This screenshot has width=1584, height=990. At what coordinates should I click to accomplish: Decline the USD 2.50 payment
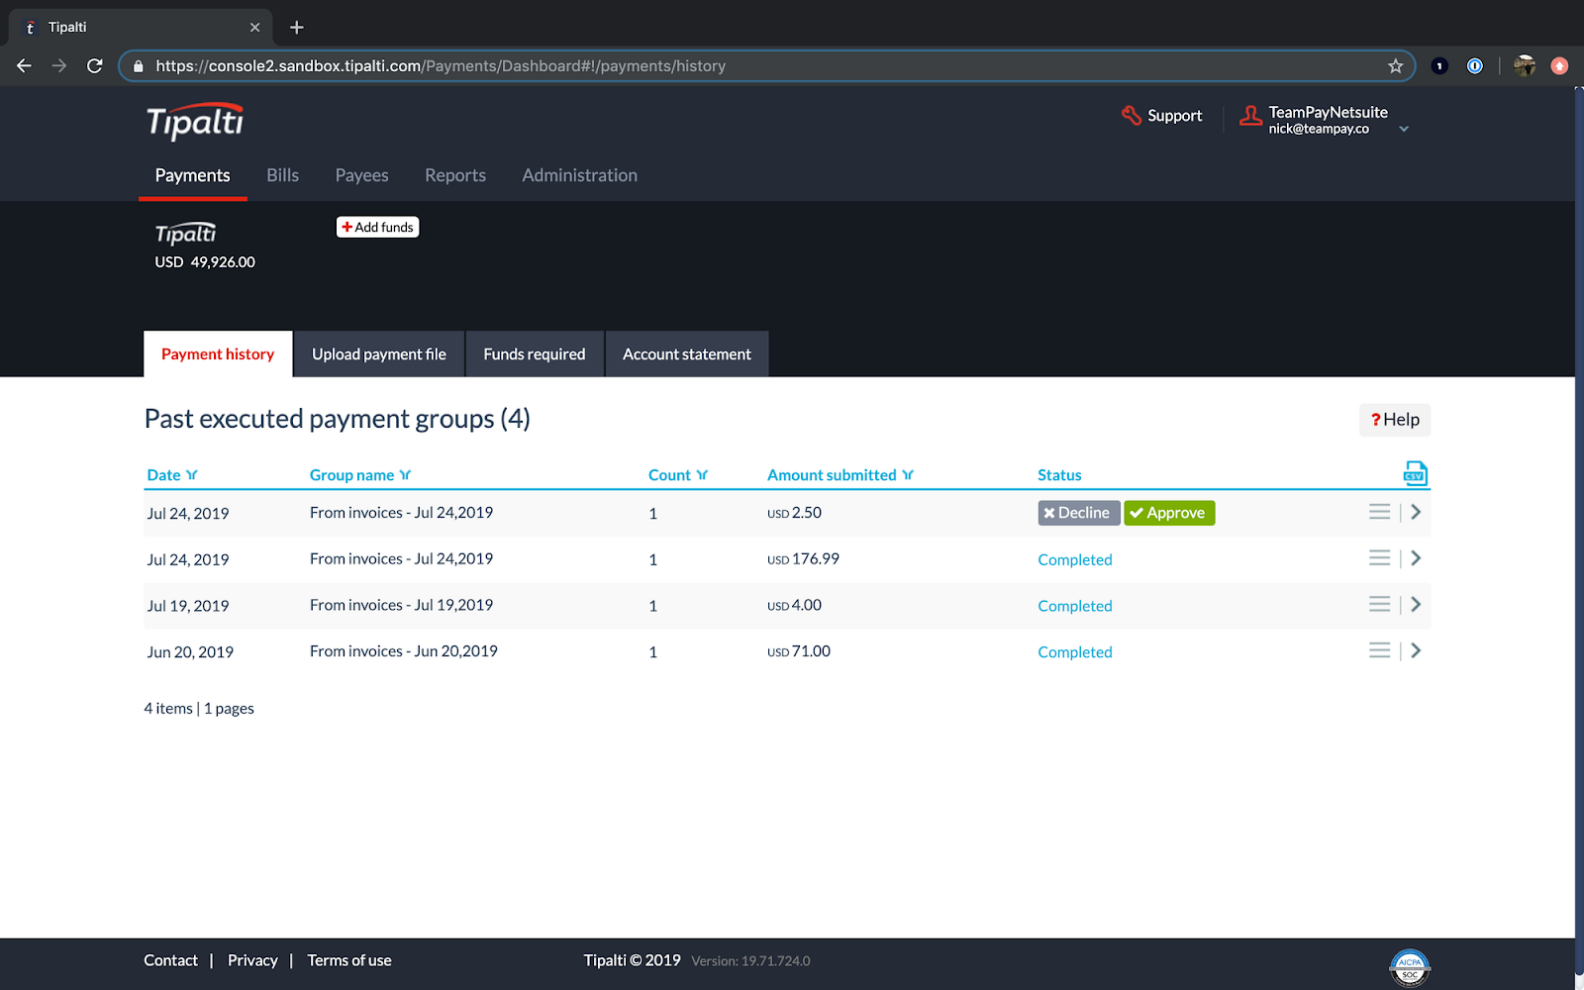(x=1078, y=513)
